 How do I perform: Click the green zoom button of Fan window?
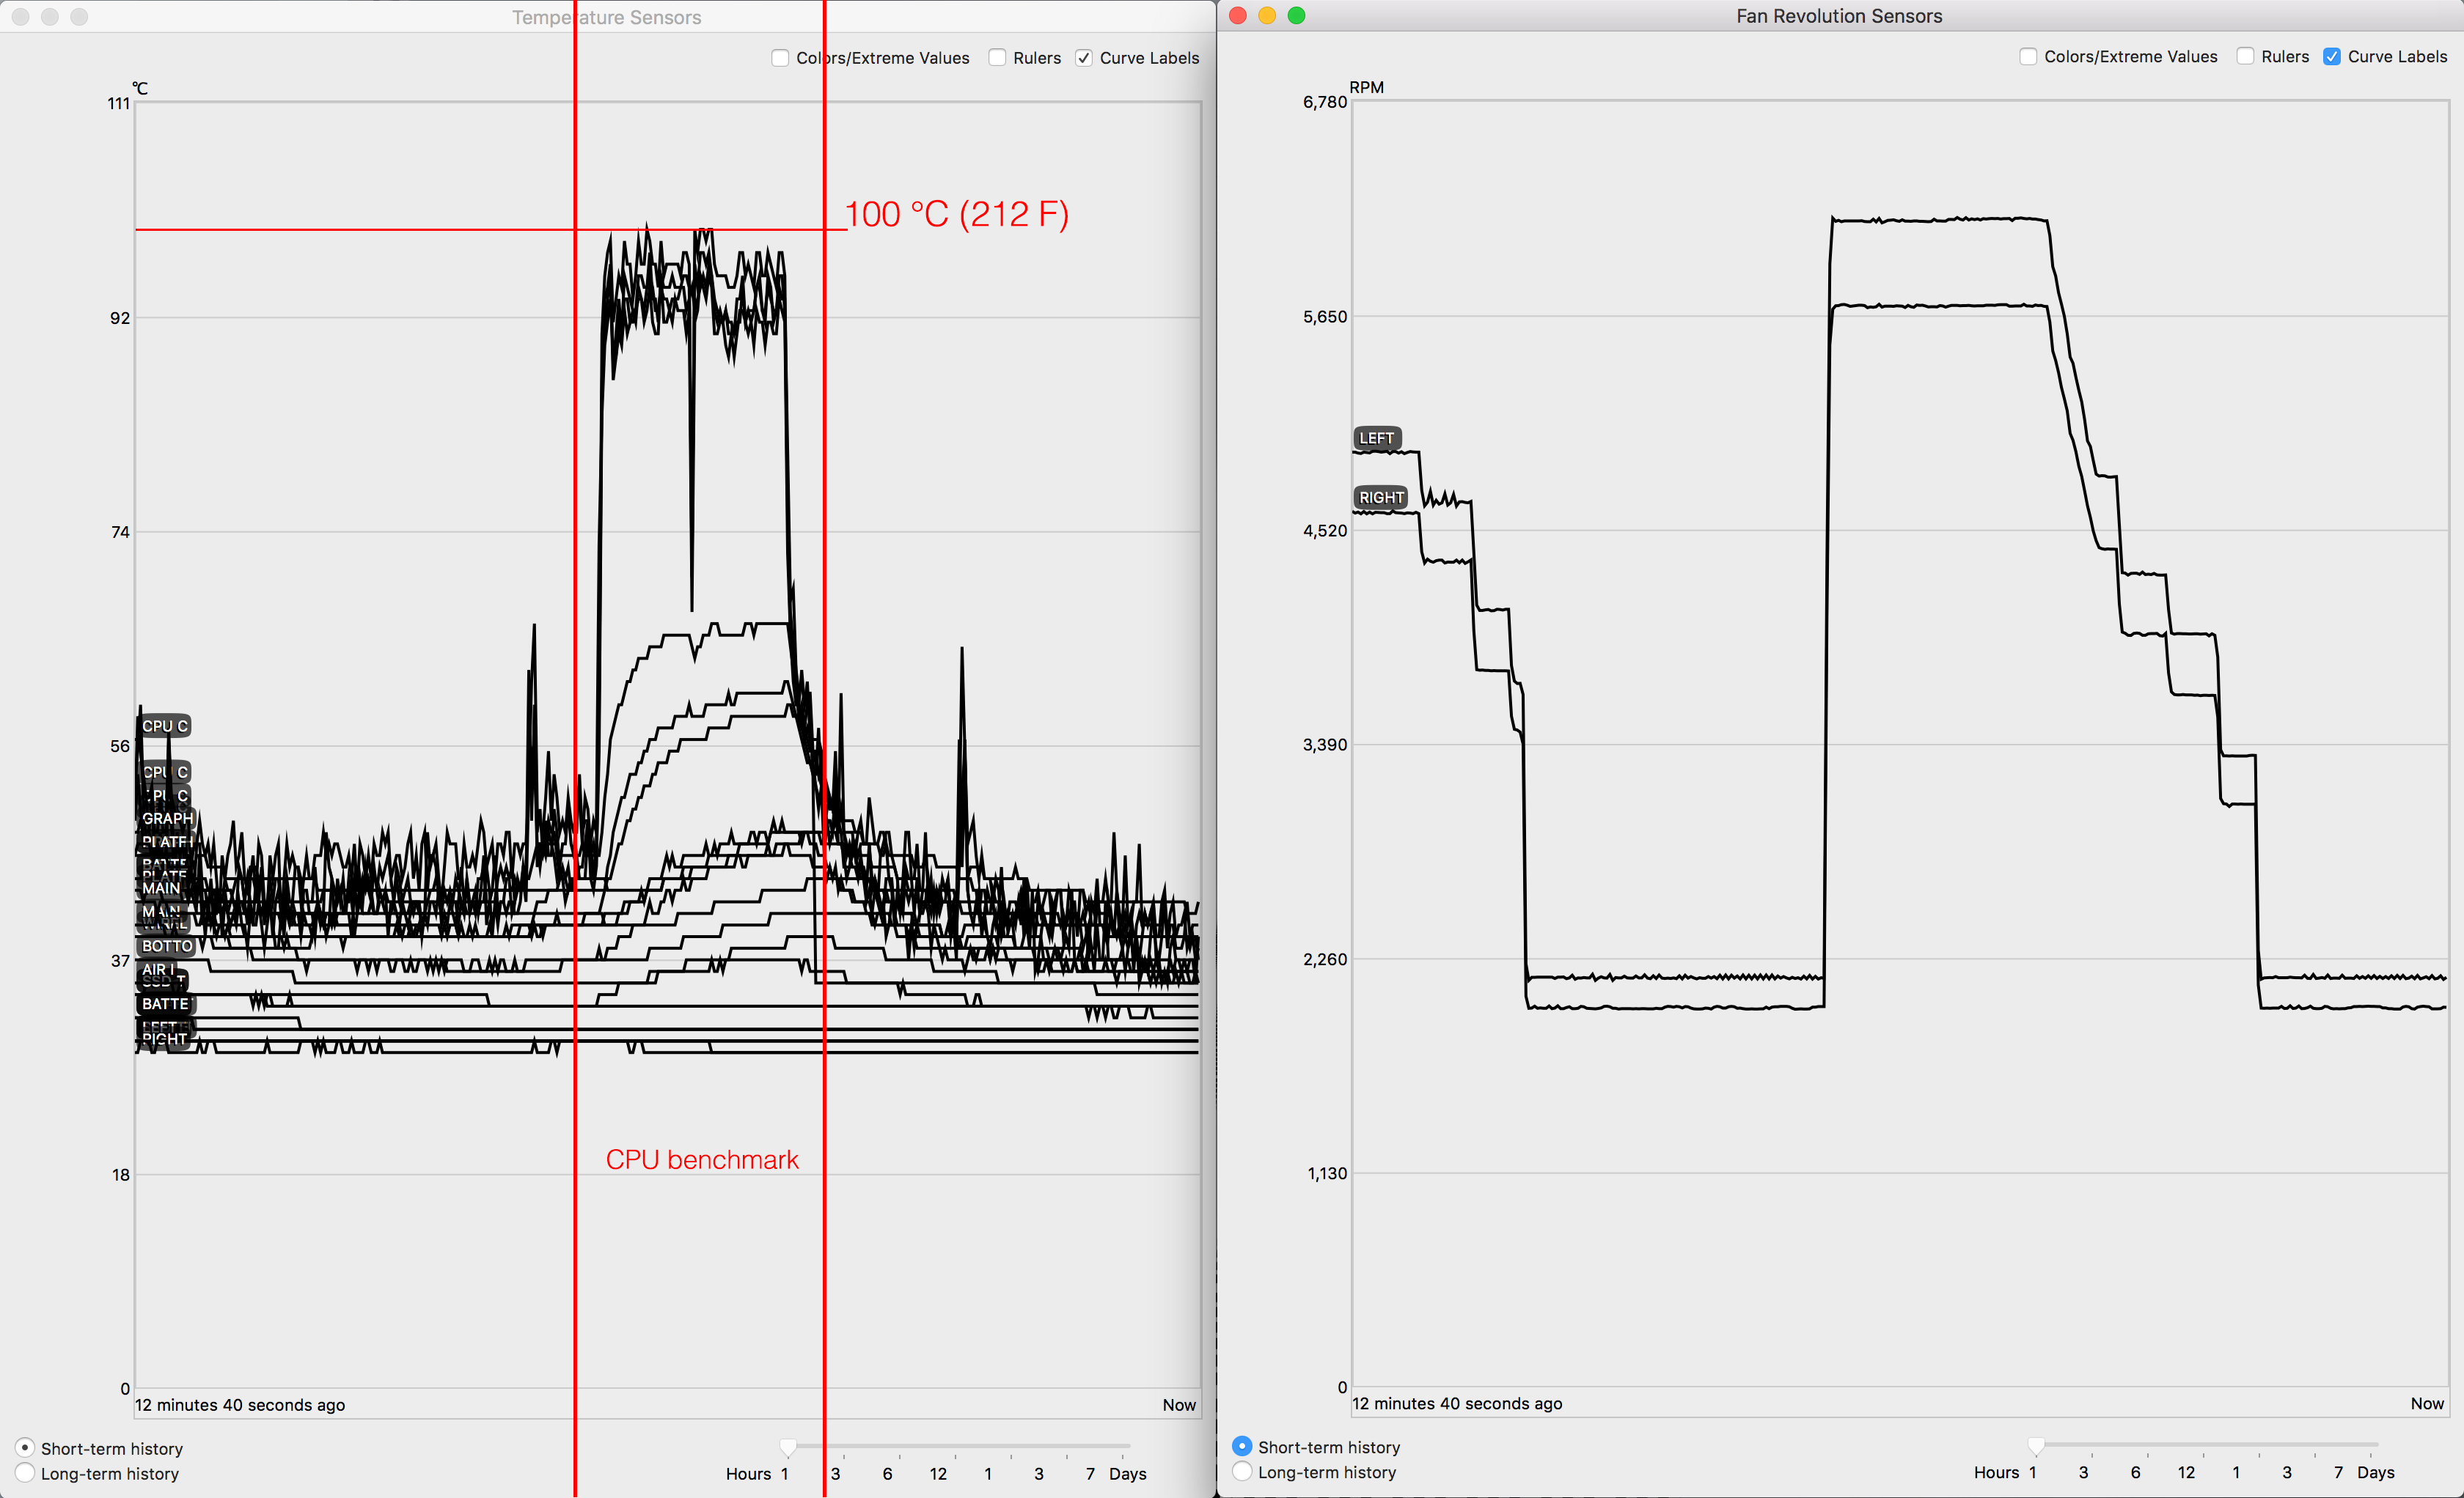click(x=1296, y=15)
